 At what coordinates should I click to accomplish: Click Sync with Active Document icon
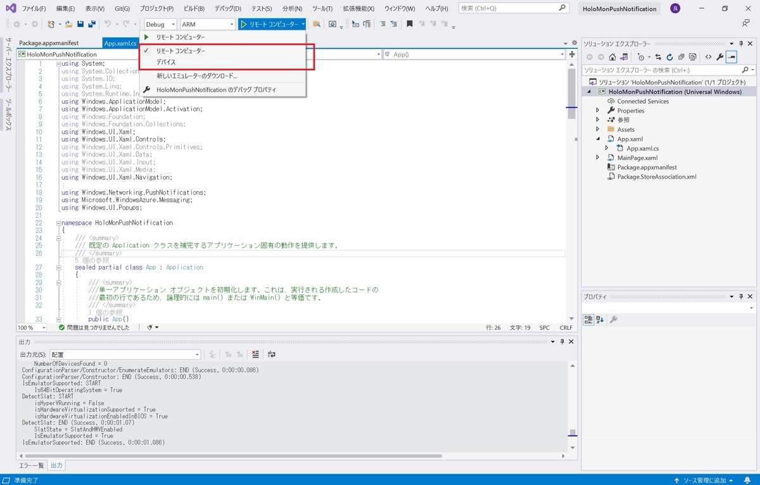click(658, 57)
